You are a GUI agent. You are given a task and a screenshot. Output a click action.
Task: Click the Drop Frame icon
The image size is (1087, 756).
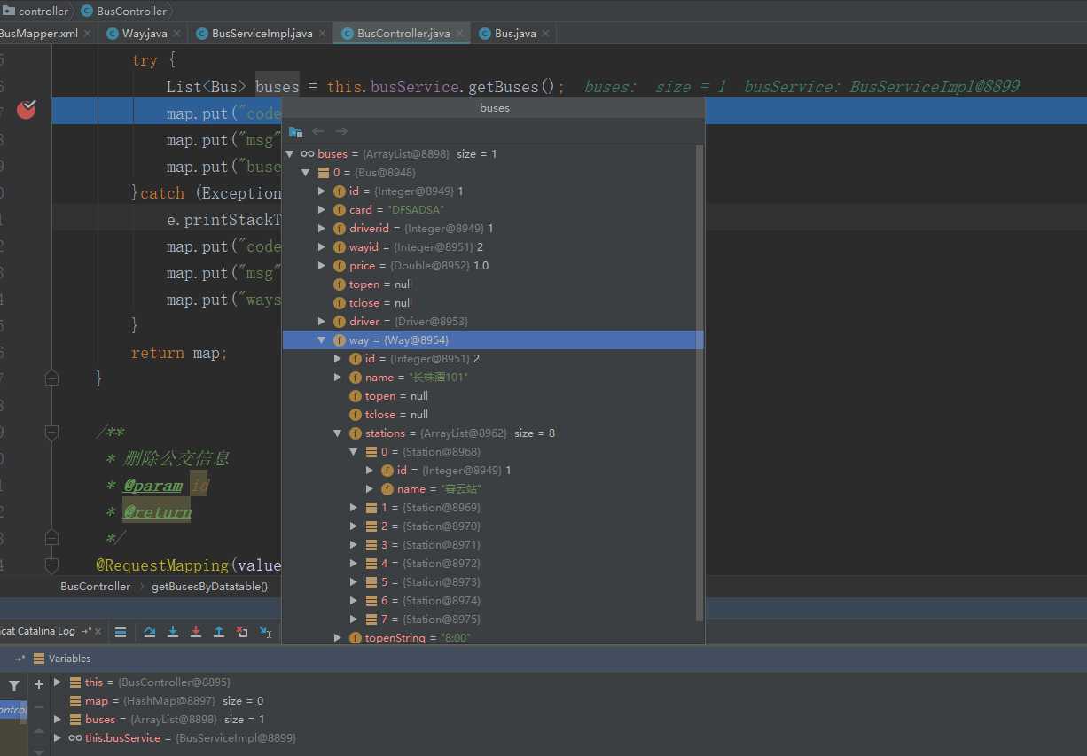click(x=242, y=632)
